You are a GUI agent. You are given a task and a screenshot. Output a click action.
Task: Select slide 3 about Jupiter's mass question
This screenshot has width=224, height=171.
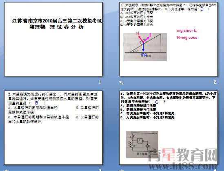[53, 128]
